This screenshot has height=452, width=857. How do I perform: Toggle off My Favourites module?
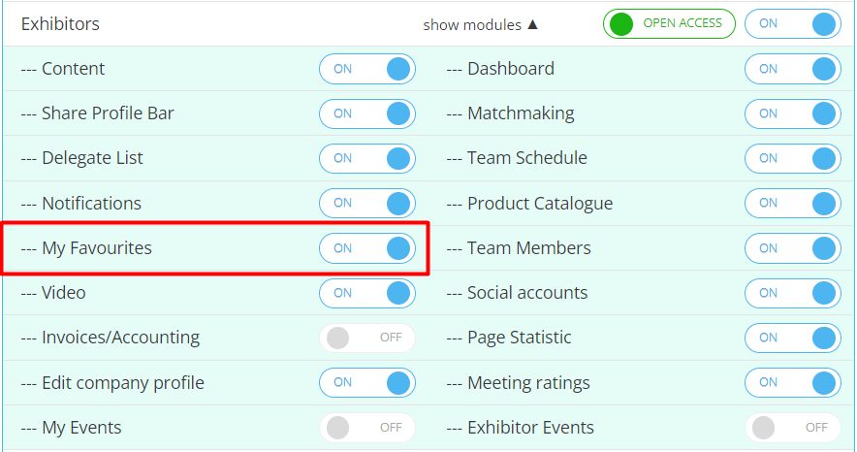(366, 248)
